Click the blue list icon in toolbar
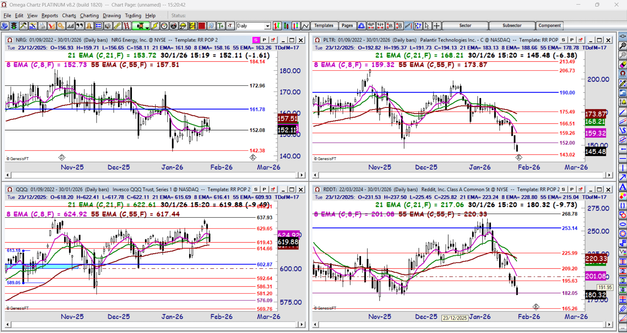The height and width of the screenshot is (333, 627). pyautogui.click(x=98, y=26)
